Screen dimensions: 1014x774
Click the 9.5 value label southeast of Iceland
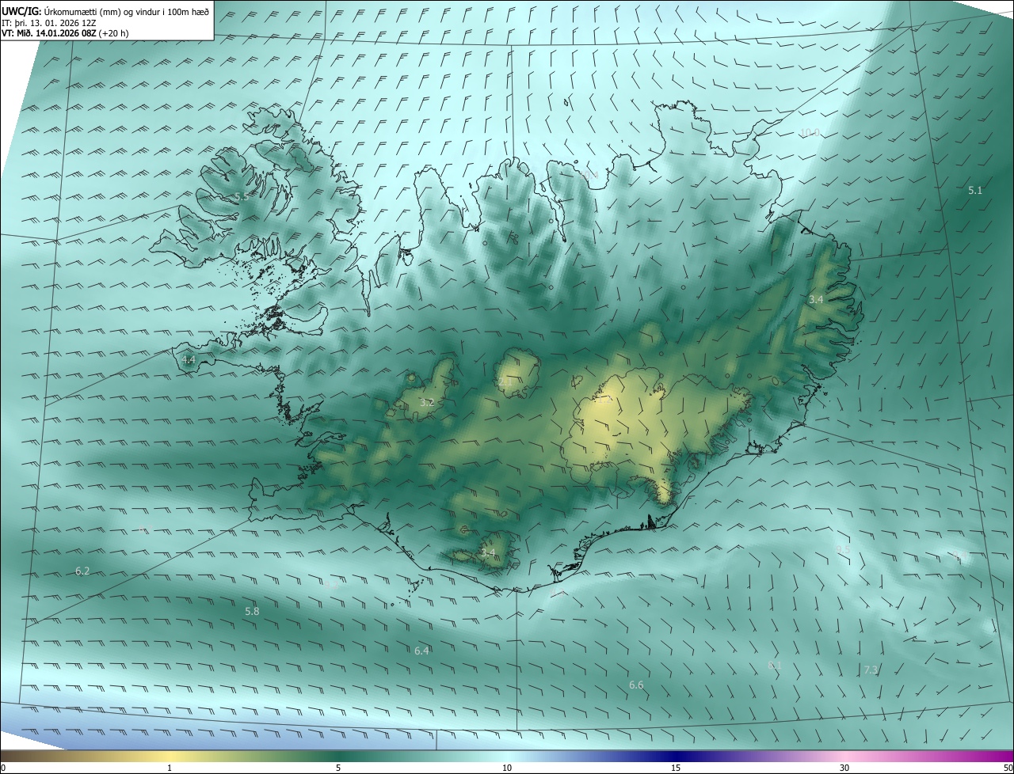[x=843, y=549]
